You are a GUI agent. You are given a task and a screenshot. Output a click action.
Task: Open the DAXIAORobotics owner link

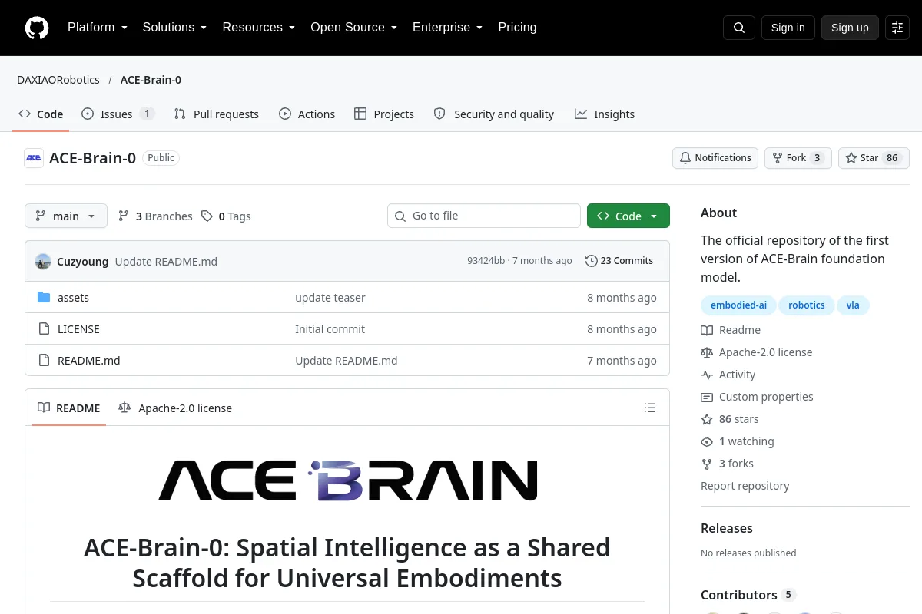tap(58, 80)
